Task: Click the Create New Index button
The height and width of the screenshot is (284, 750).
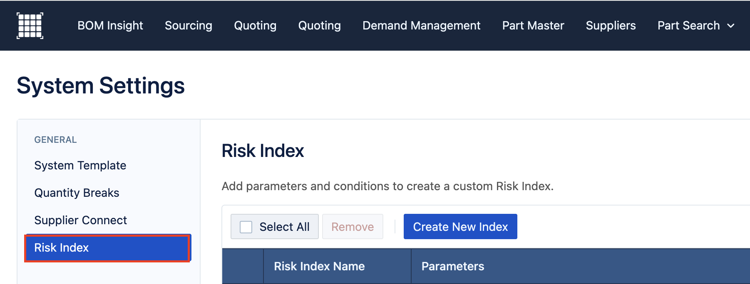Action: click(x=460, y=227)
